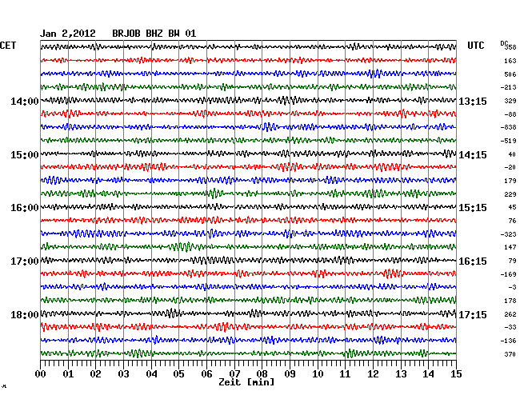The image size is (520, 395).
Task: Click the '05' minute axis label
Action: pyautogui.click(x=178, y=374)
